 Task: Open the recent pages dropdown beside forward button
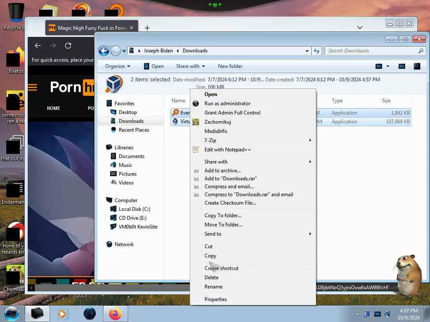point(124,51)
